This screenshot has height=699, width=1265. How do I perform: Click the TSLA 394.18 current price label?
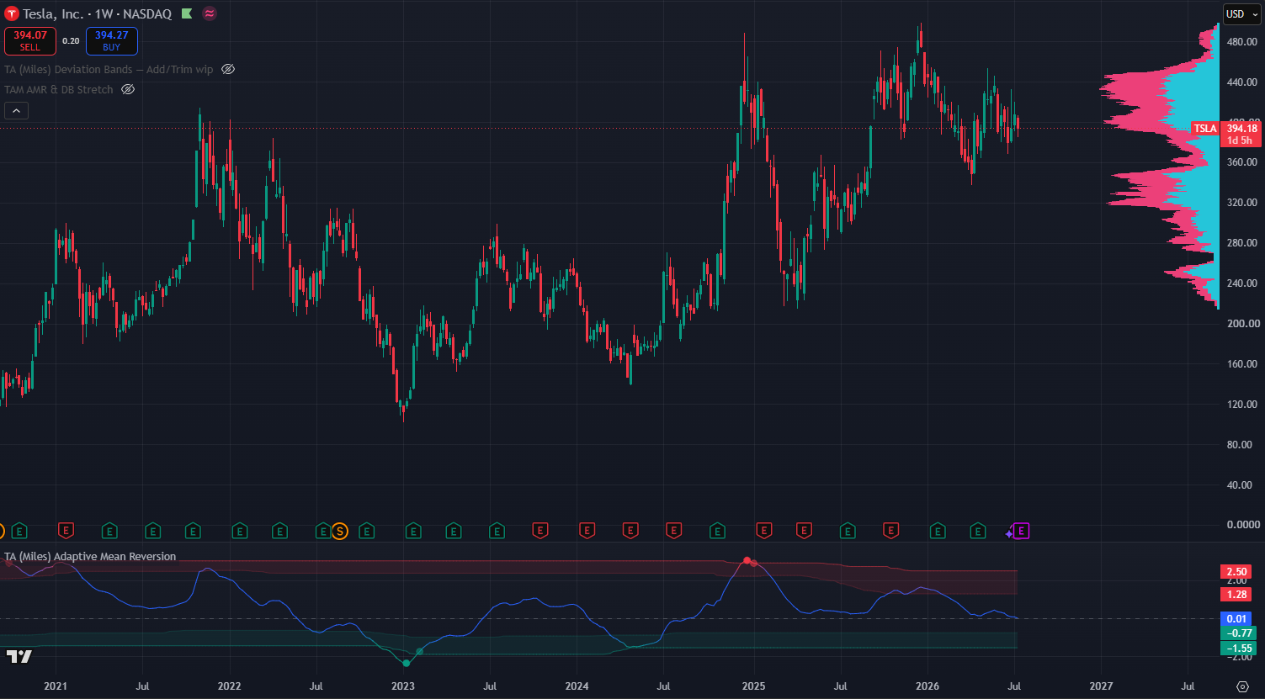click(x=1226, y=134)
